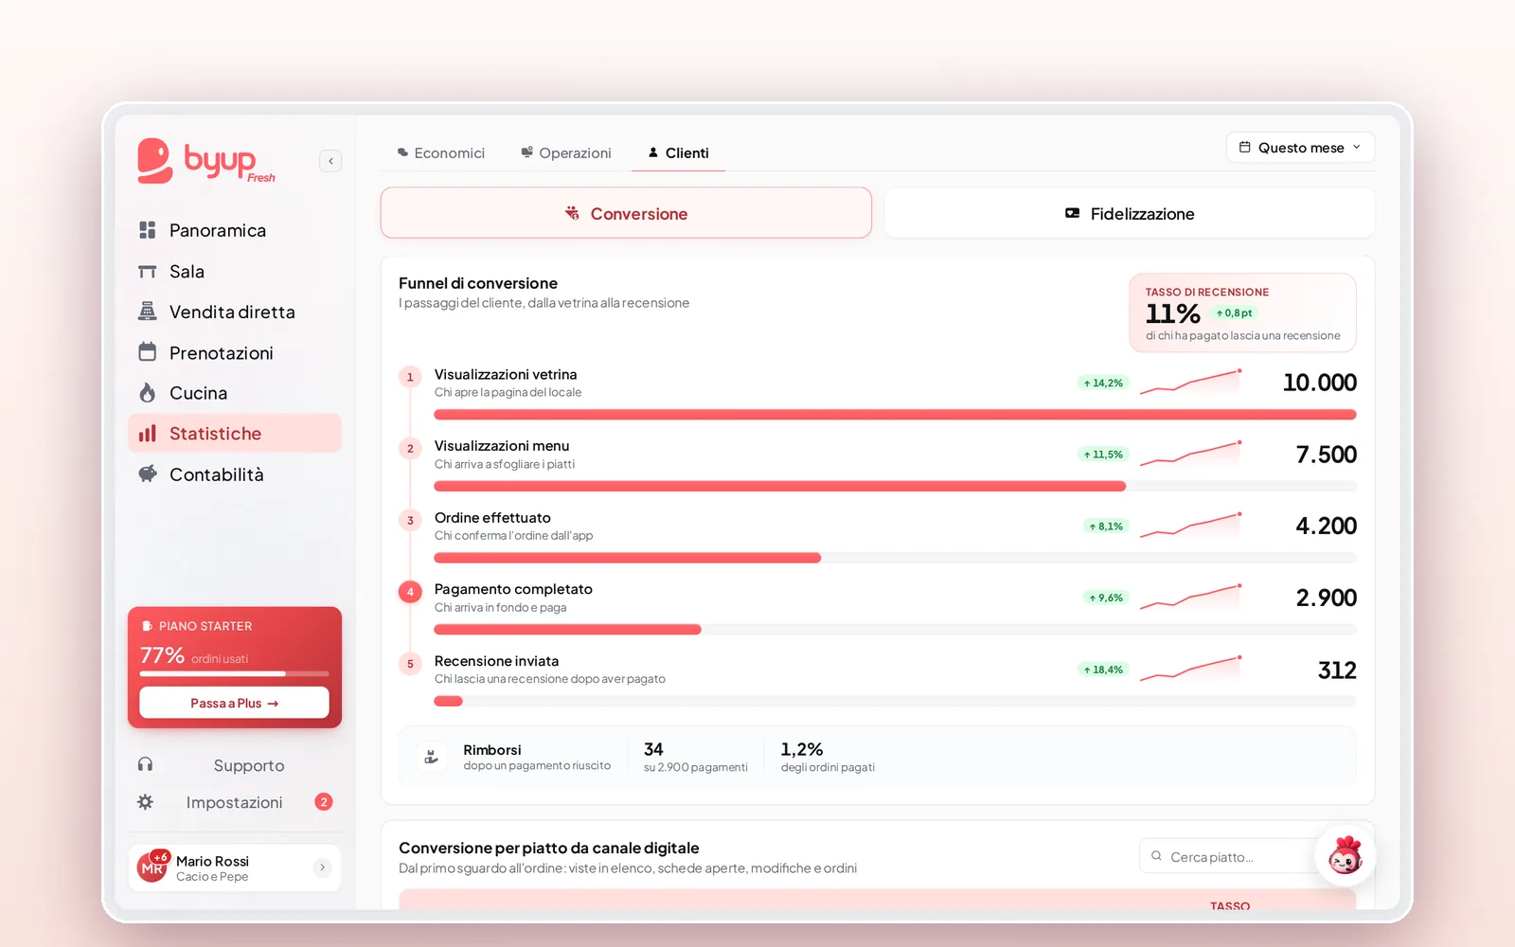Viewport: 1515px width, 947px height.
Task: Click the Ordine effettuato sparkline chart
Action: (x=1191, y=526)
